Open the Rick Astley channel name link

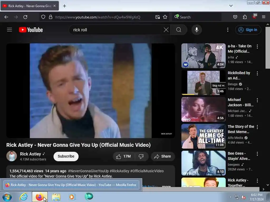pos(31,154)
